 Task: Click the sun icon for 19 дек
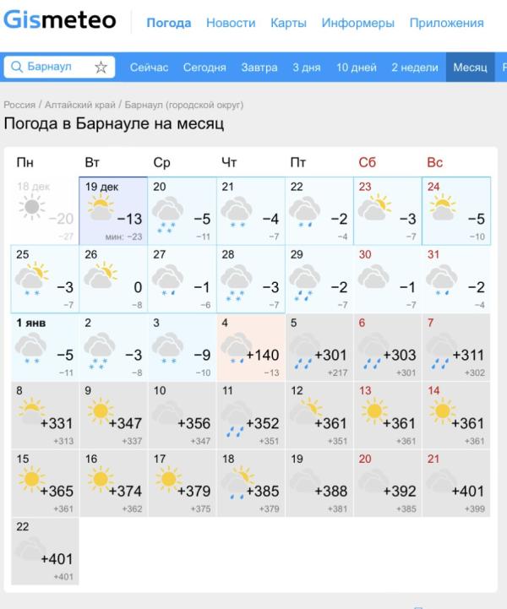point(101,208)
